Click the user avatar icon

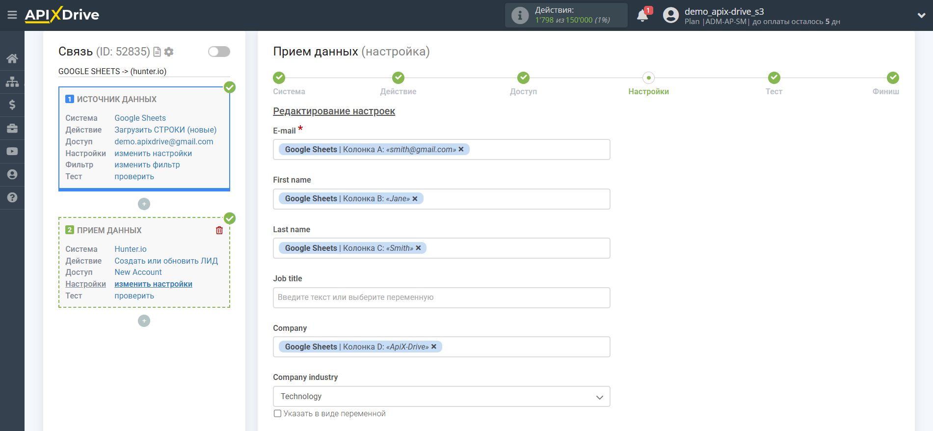(670, 15)
